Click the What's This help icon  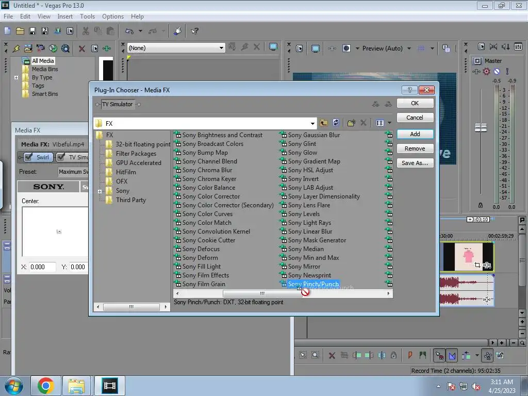pos(194,31)
